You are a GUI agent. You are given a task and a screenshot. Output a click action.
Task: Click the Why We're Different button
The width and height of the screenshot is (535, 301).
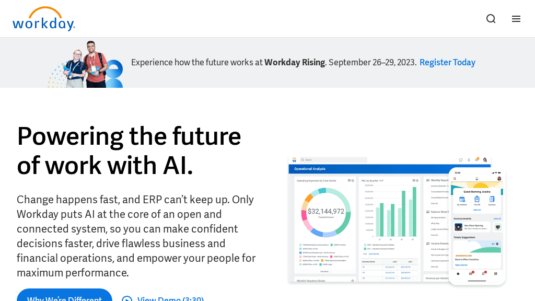point(64,298)
